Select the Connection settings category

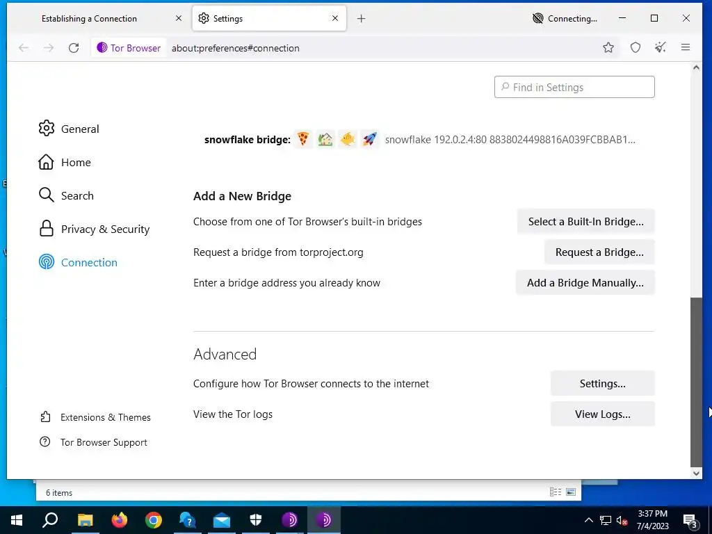[x=78, y=262]
